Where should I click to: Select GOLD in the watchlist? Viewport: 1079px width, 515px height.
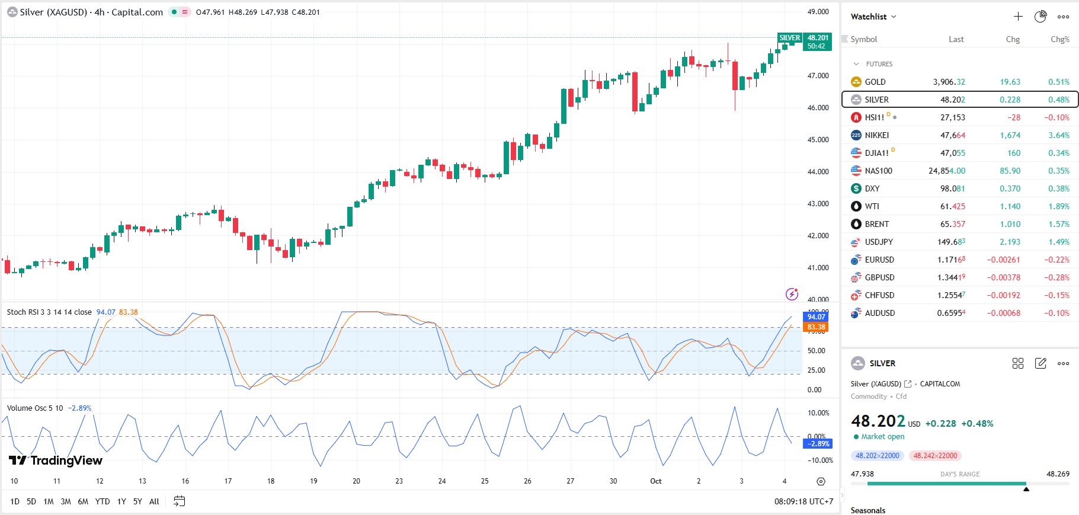[x=875, y=82]
